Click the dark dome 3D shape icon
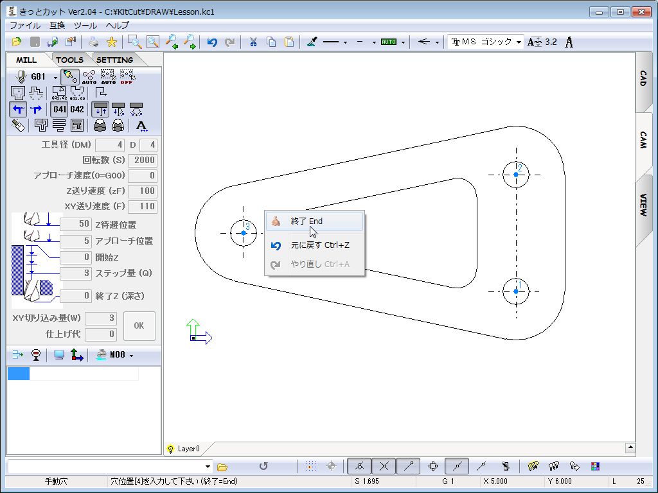This screenshot has width=658, height=493. 100,125
